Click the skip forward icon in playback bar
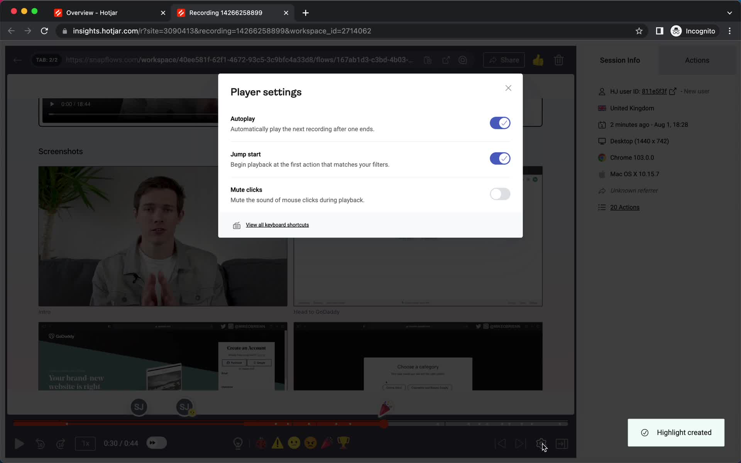This screenshot has height=463, width=741. (61, 443)
